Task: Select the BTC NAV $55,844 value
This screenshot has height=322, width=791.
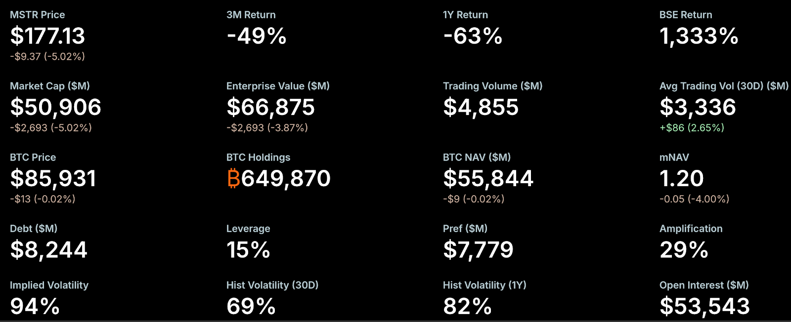Action: pos(488,178)
